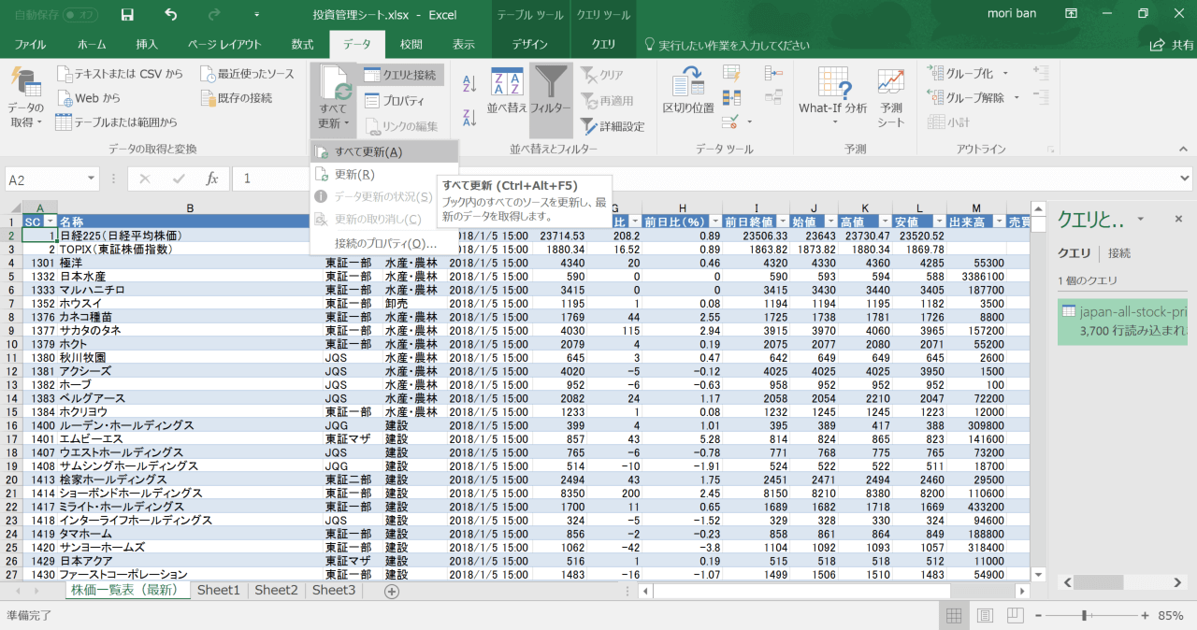This screenshot has width=1197, height=630.
Task: Add a new sheet with plus button
Action: point(392,591)
